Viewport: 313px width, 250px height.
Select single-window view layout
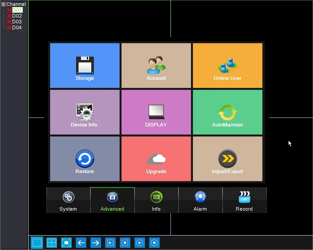(37, 242)
